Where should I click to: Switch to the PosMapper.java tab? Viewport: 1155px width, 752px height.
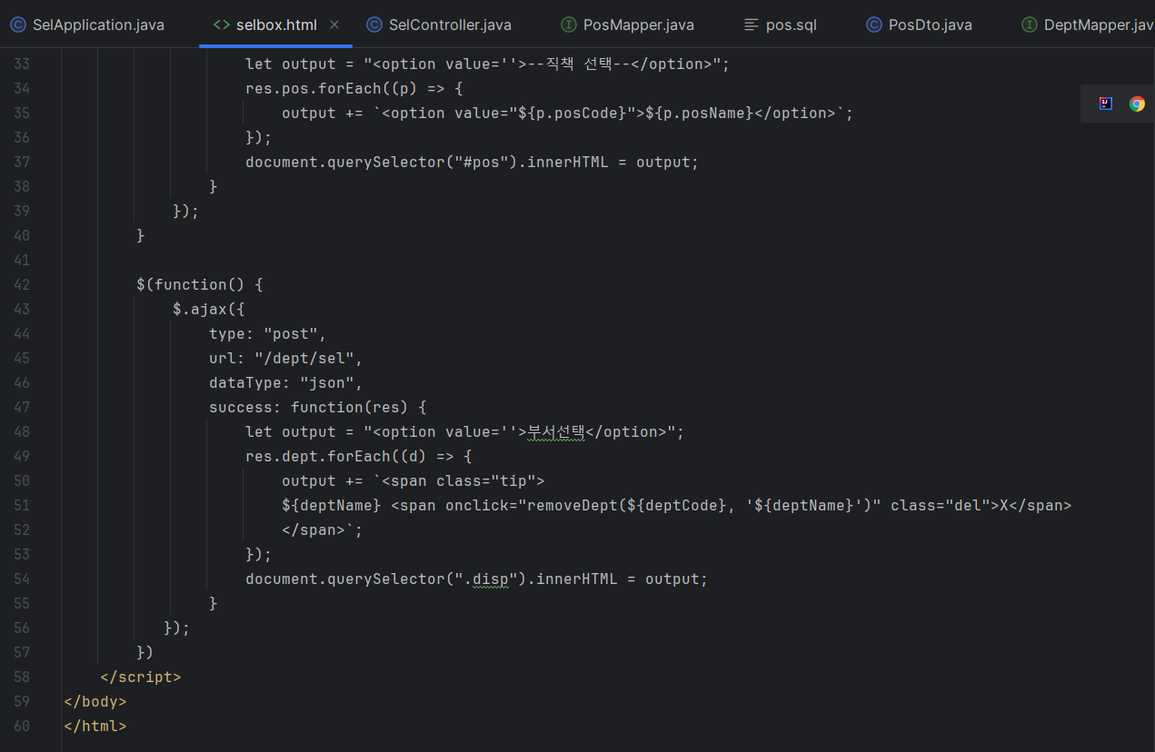click(x=628, y=25)
